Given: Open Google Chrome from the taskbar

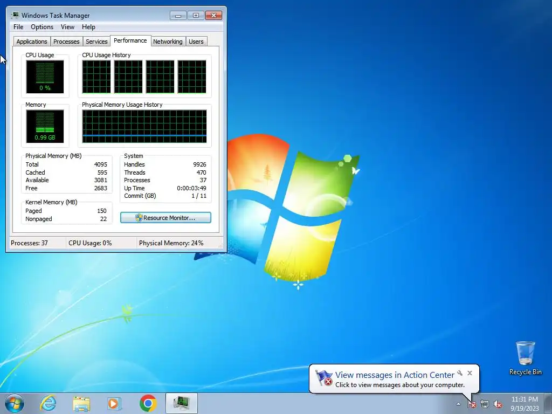Looking at the screenshot, I should pyautogui.click(x=148, y=403).
